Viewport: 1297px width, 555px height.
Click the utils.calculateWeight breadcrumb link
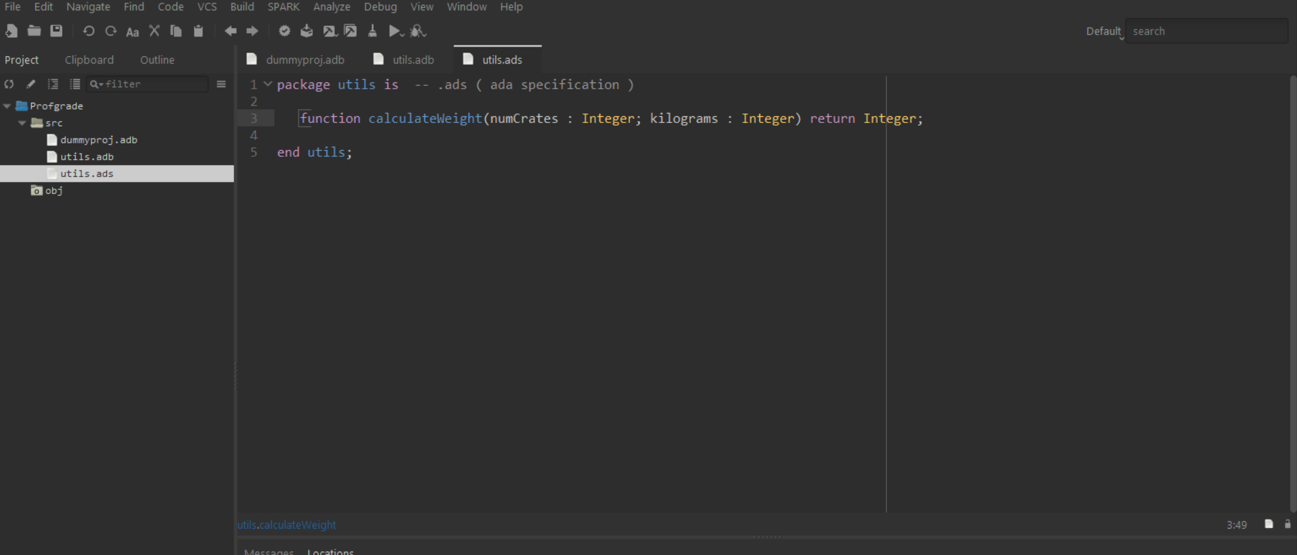click(286, 525)
